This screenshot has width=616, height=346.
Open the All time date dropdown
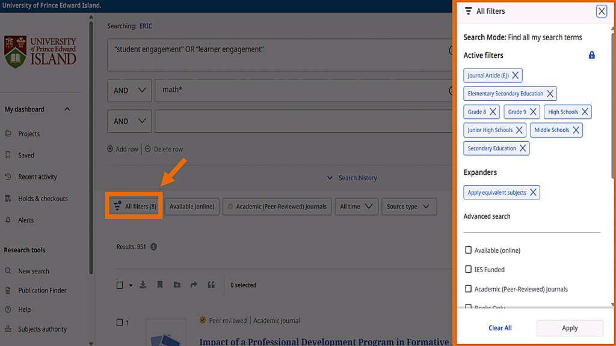click(x=356, y=207)
